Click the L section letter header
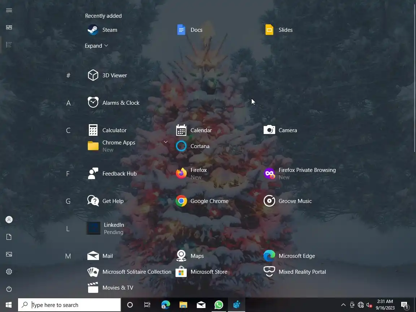 tap(68, 229)
